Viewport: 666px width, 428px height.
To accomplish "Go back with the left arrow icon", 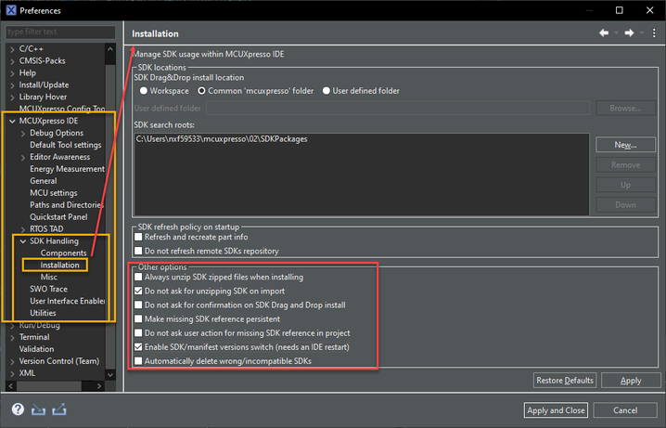I will (x=604, y=33).
